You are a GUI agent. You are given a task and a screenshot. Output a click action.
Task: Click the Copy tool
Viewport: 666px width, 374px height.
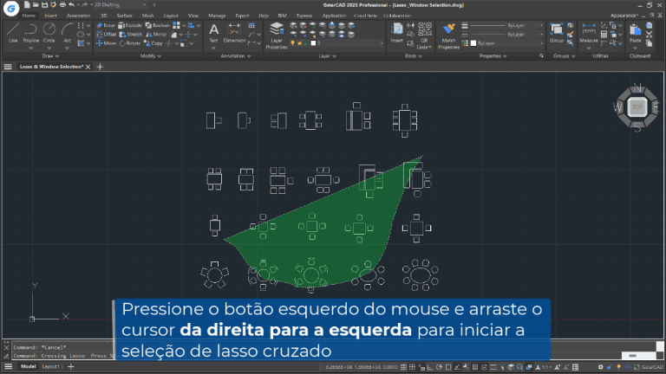click(153, 43)
